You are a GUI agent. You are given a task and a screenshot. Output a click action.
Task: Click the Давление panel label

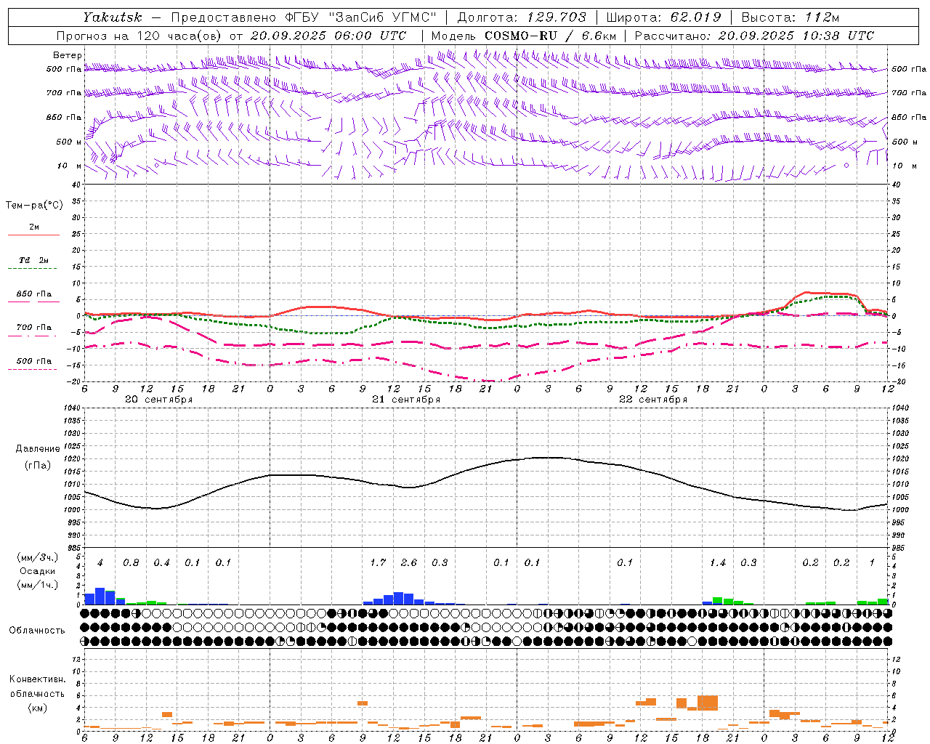pyautogui.click(x=38, y=449)
